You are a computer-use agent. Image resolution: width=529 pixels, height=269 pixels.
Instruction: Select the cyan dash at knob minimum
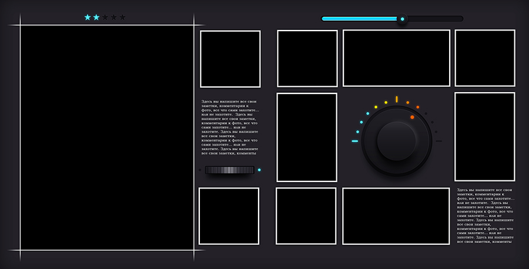click(x=354, y=141)
